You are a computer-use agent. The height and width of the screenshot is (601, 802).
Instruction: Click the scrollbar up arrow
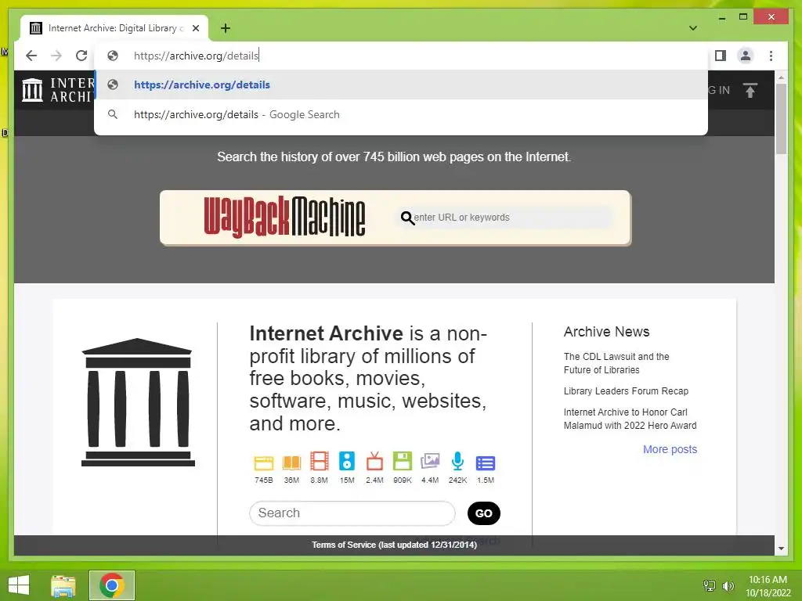coord(781,77)
